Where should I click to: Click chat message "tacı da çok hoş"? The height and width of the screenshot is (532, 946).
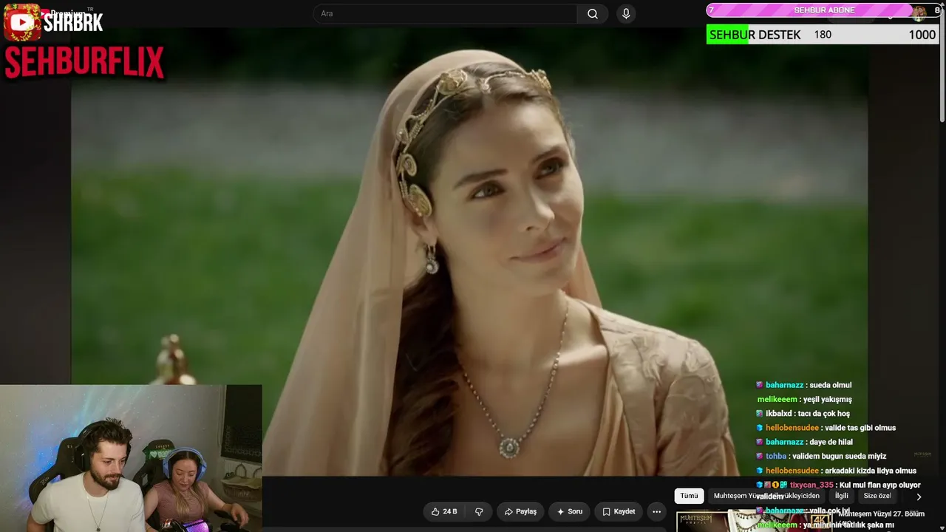click(824, 414)
